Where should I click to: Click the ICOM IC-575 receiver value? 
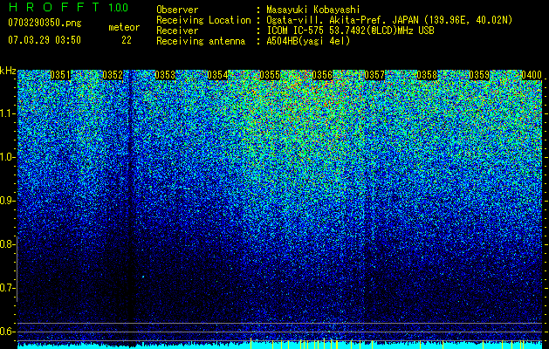tap(350, 31)
